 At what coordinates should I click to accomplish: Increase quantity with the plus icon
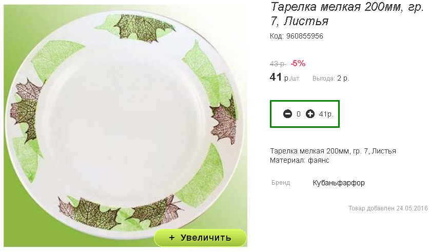pos(310,114)
